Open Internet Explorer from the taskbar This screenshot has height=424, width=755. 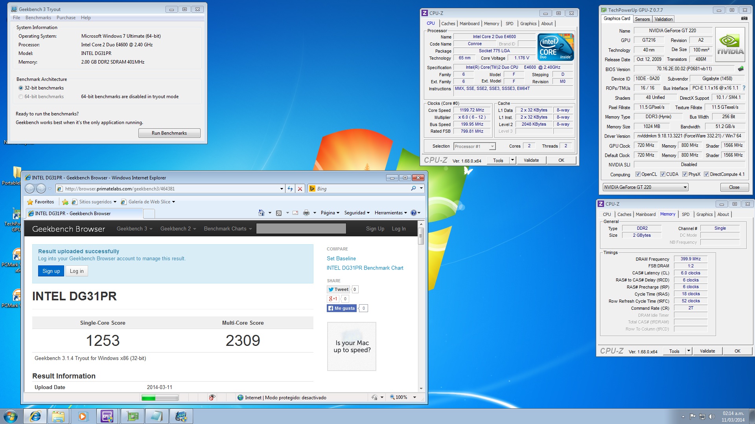(x=35, y=416)
